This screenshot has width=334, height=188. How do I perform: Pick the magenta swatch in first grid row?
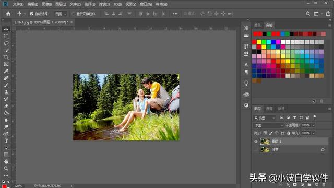pyautogui.click(x=278, y=42)
